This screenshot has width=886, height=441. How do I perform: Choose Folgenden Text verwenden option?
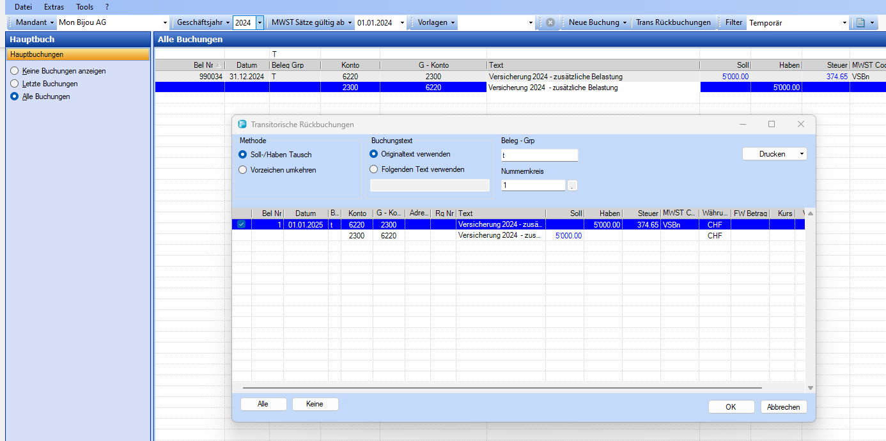[374, 169]
